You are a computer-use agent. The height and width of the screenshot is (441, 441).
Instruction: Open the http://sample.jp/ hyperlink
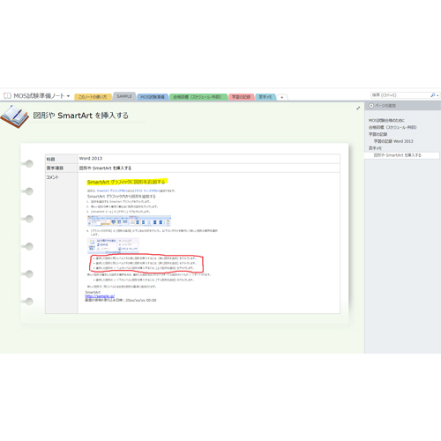coord(100,296)
